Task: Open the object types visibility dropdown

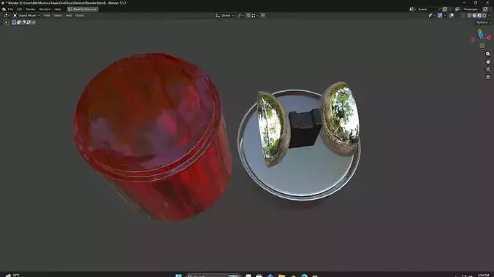Action: [431, 15]
